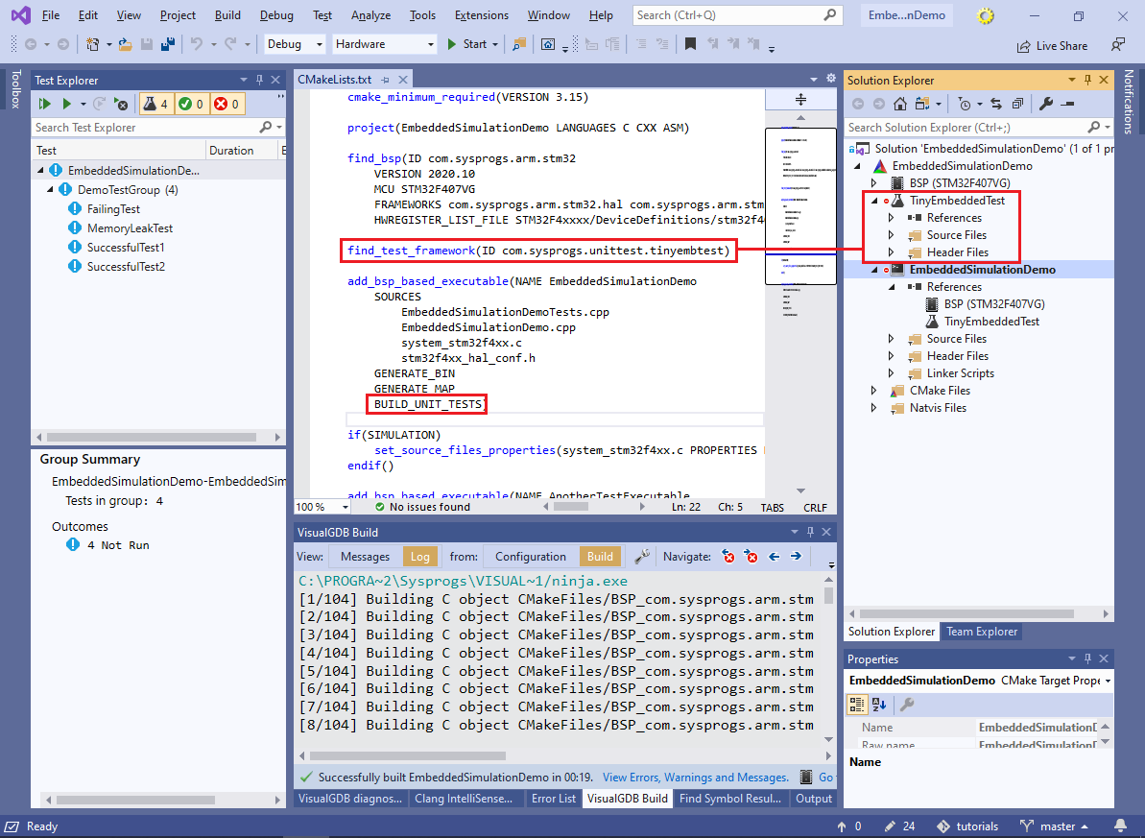
Task: Click Alphabetical sort icon in Properties
Action: tap(879, 705)
